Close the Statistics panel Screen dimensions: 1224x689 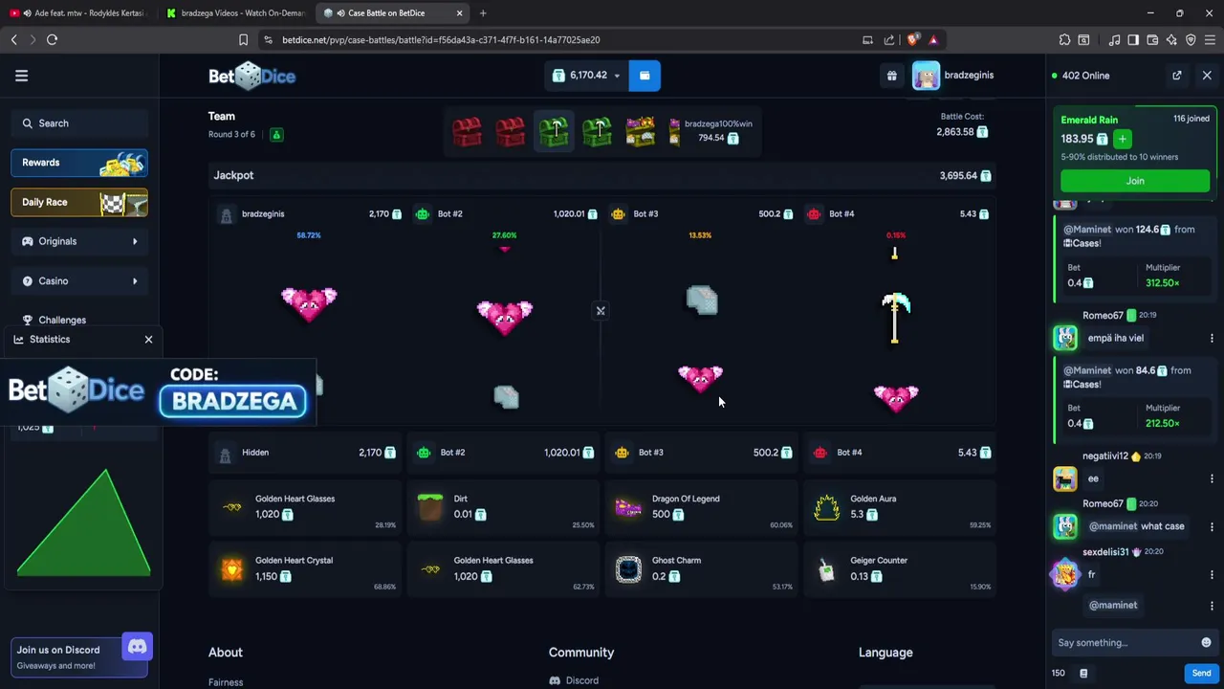pos(148,339)
